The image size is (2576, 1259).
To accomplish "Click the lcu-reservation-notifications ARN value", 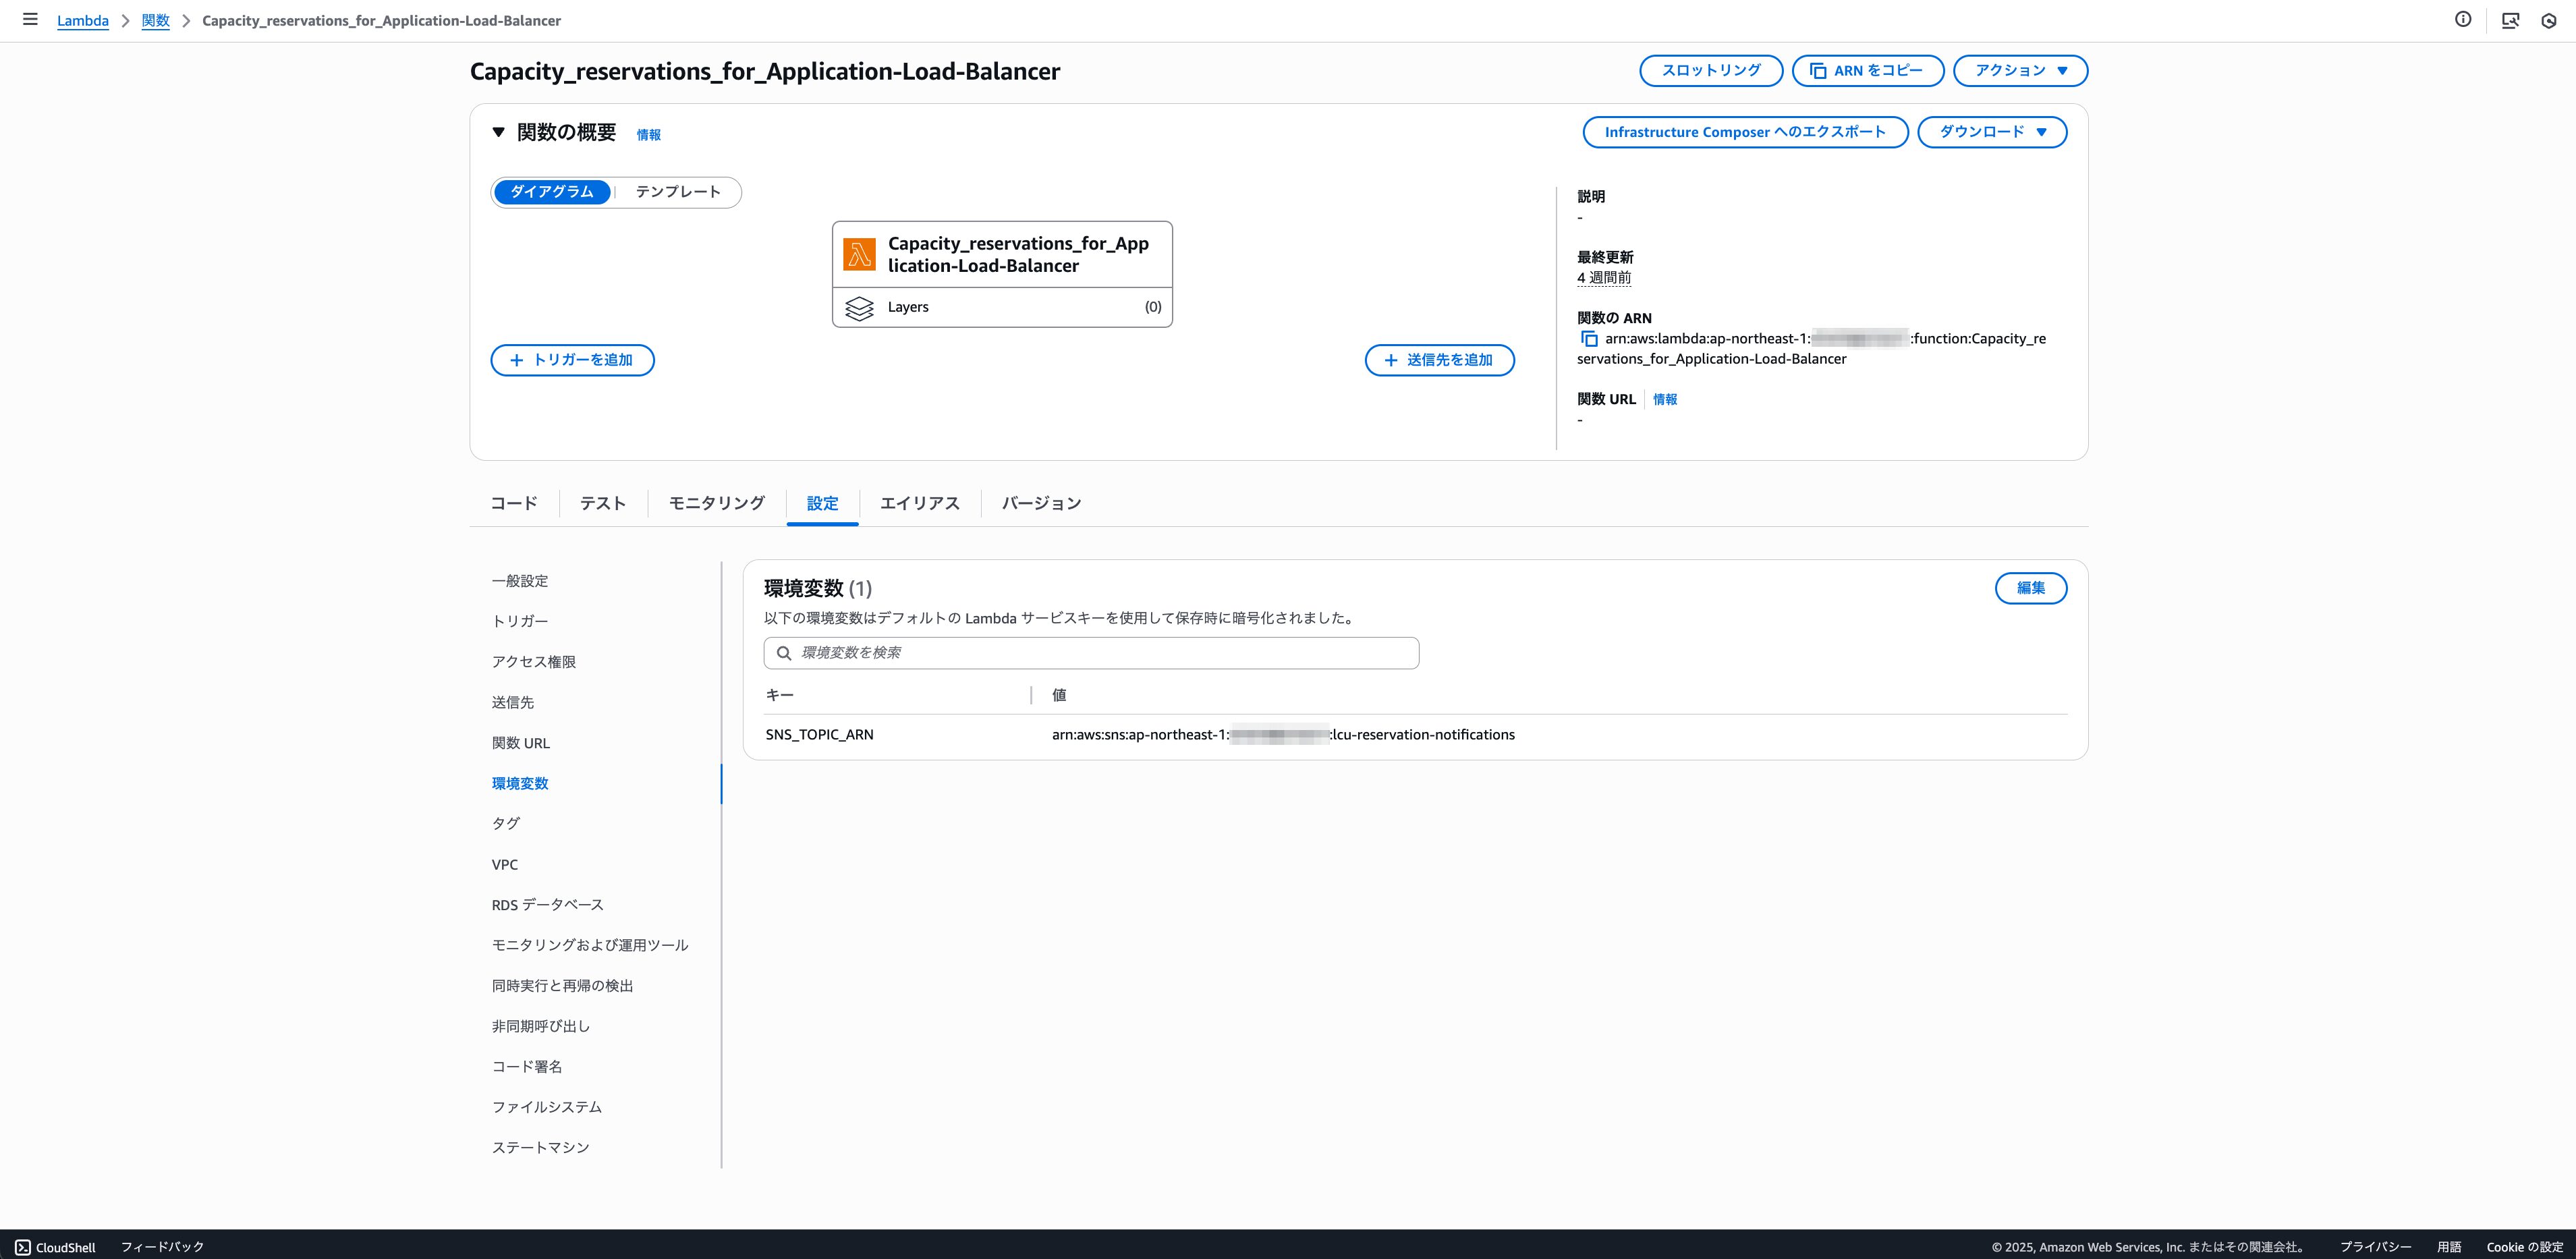I will [1283, 734].
